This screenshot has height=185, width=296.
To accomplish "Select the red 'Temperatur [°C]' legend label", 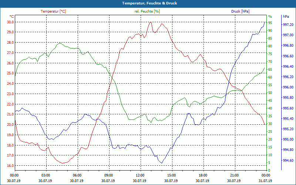I will coord(53,11).
